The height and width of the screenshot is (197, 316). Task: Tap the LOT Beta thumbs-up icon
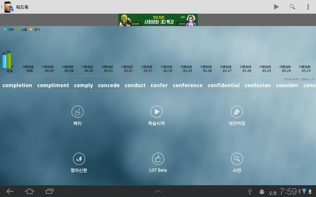coord(158,159)
